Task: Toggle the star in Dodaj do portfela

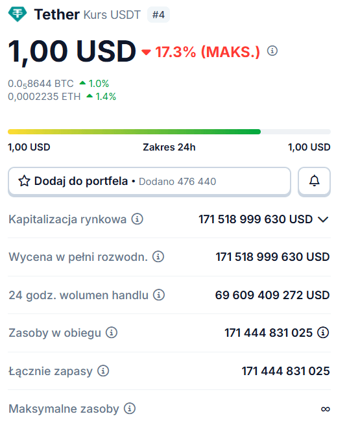Action: point(24,181)
